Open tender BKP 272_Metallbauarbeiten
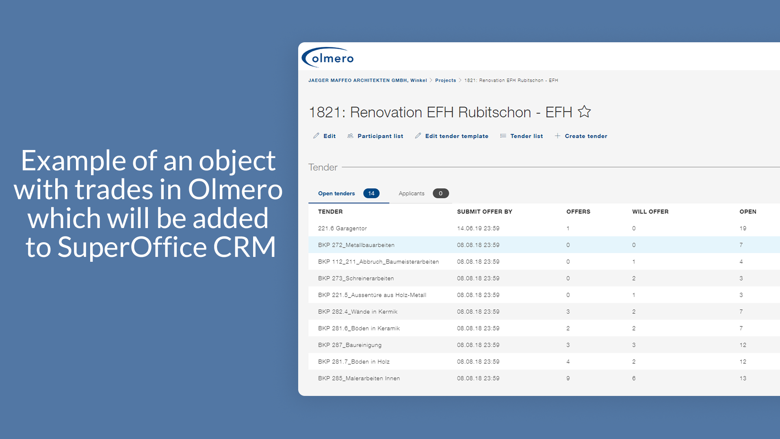The image size is (780, 439). [x=356, y=245]
